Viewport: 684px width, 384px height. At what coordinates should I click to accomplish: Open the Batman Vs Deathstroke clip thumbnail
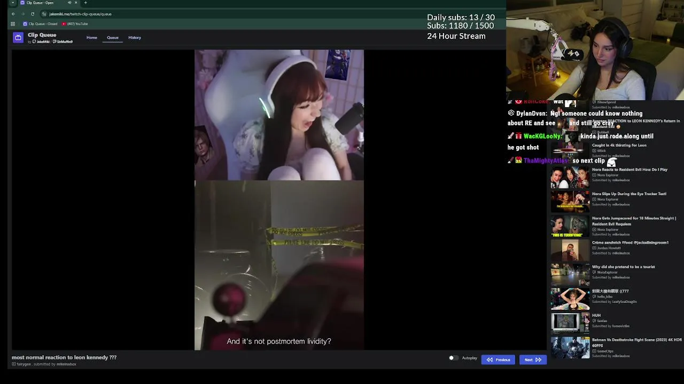570,348
